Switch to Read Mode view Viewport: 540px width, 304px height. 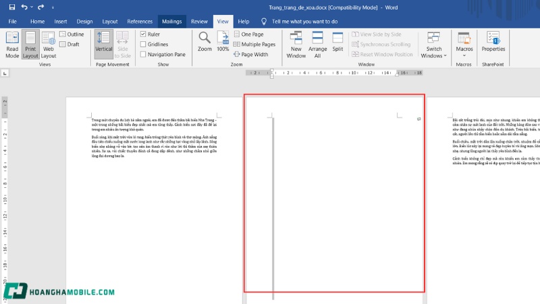[x=12, y=44]
